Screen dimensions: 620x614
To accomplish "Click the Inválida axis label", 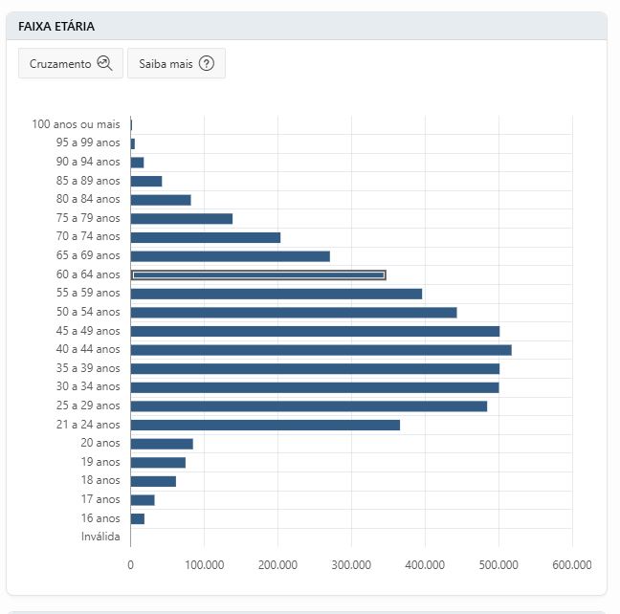I will (100, 537).
